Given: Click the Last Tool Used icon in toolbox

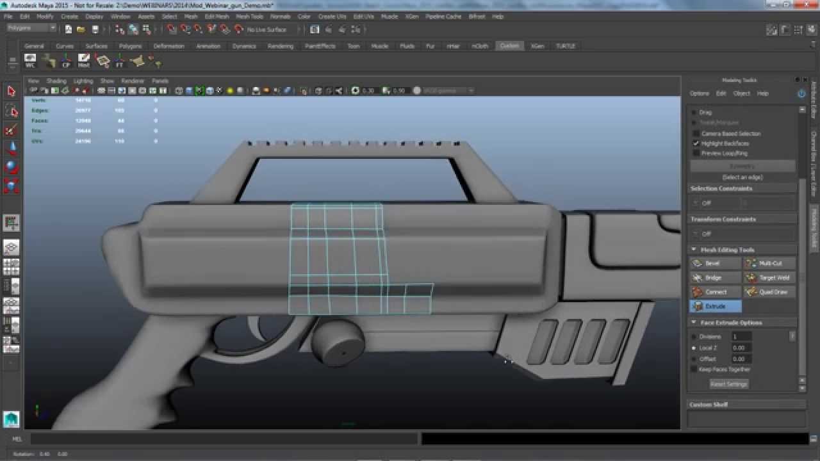Looking at the screenshot, I should (11, 223).
